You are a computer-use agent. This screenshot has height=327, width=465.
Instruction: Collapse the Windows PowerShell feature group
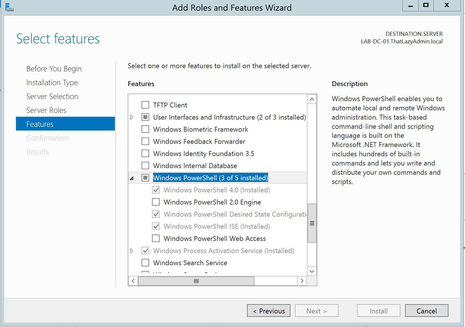click(x=132, y=178)
